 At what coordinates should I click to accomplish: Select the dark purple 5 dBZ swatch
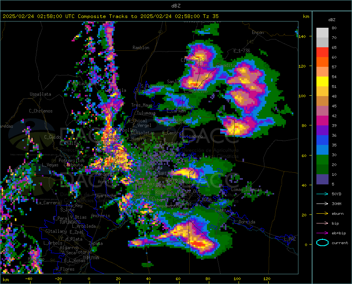point(322,179)
